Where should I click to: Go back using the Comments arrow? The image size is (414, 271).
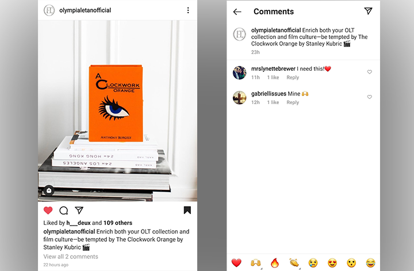(237, 12)
